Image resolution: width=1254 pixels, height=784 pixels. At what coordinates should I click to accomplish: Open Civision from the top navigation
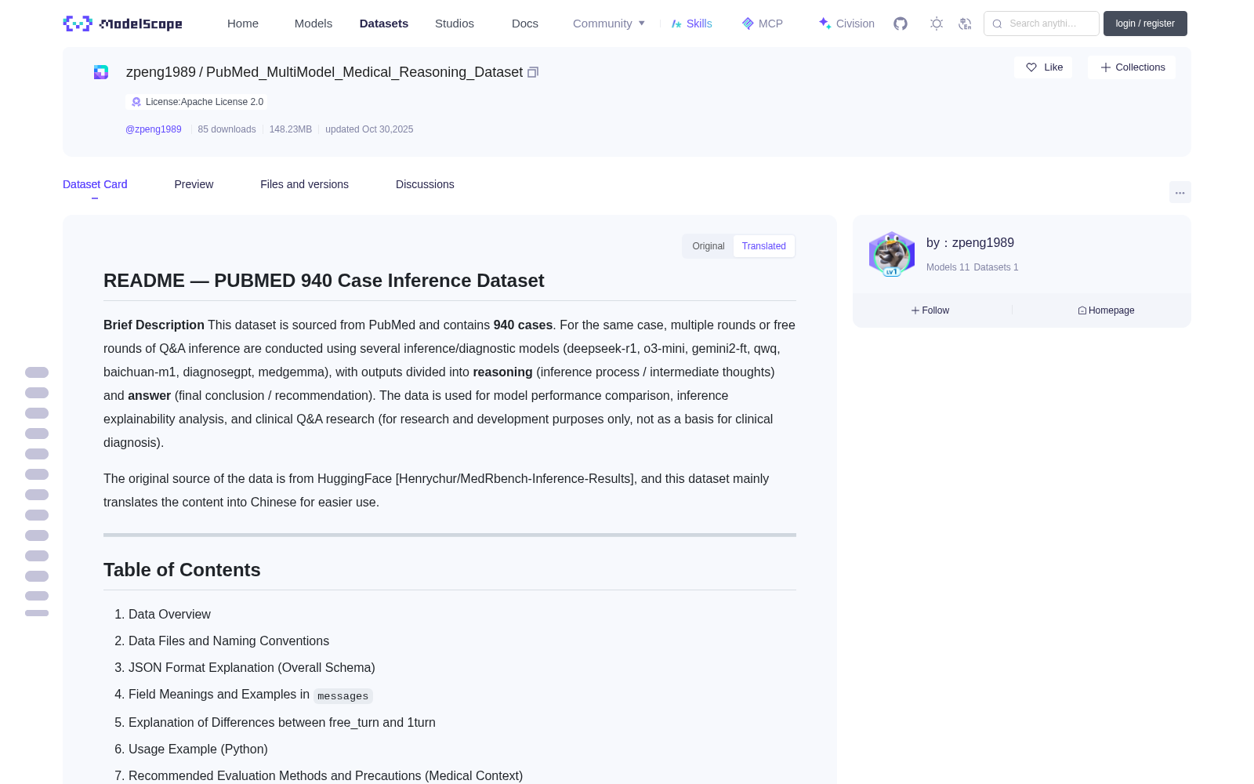coord(846,24)
